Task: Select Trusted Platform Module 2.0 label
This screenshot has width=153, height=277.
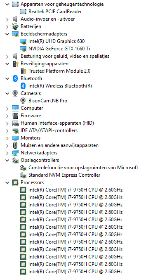Action: pyautogui.click(x=59, y=71)
